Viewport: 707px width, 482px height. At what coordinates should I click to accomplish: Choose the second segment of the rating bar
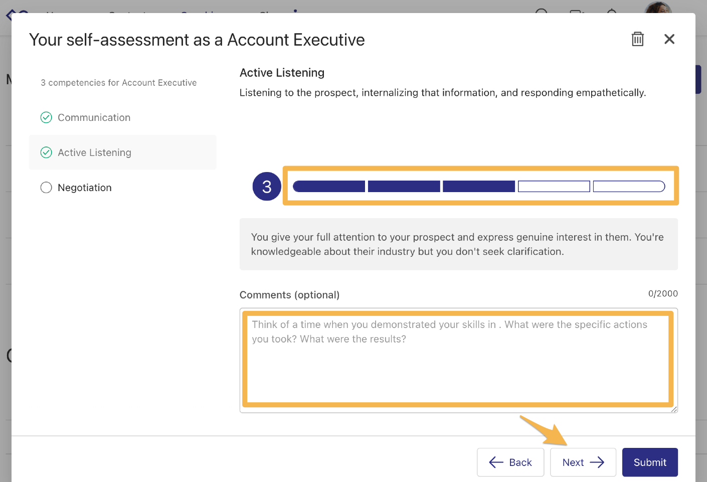[x=404, y=187]
